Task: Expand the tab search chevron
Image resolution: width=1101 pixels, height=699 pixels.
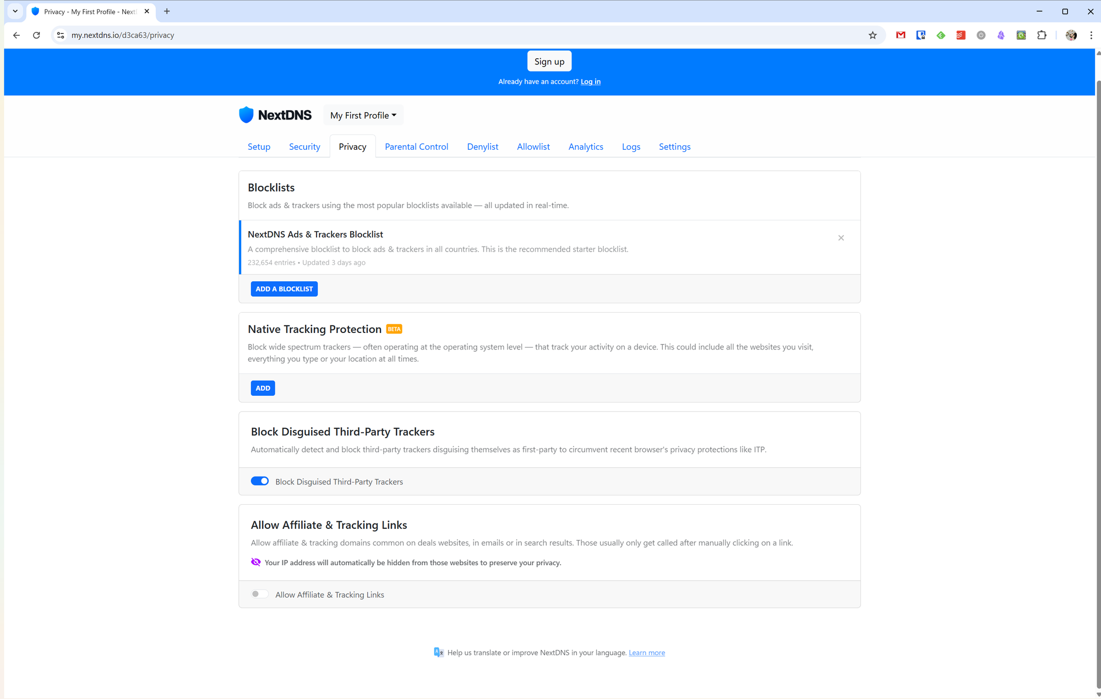Action: (x=15, y=11)
